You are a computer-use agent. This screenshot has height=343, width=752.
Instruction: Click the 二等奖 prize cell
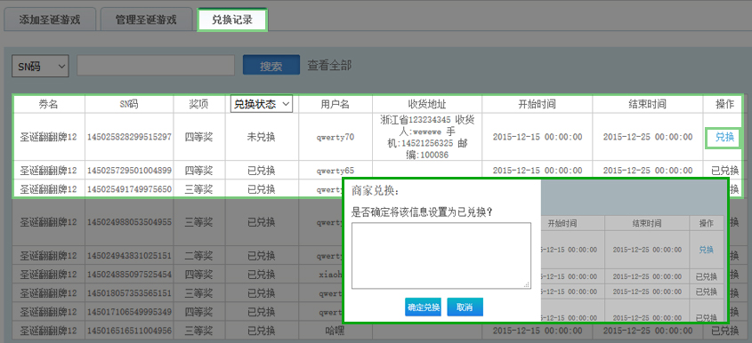coord(198,255)
